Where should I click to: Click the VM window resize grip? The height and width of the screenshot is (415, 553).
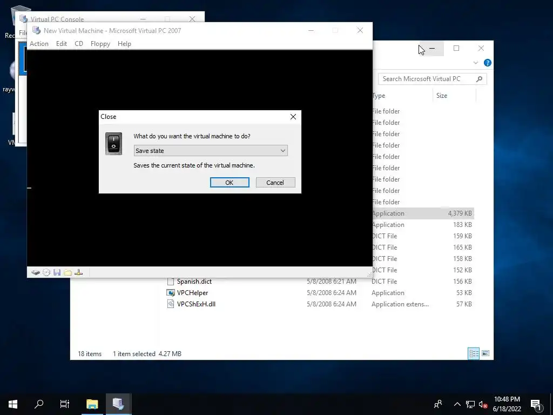click(369, 274)
